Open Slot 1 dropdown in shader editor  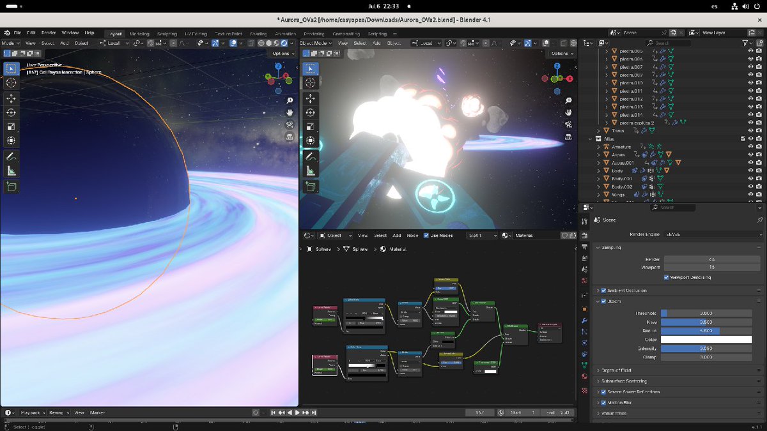483,236
